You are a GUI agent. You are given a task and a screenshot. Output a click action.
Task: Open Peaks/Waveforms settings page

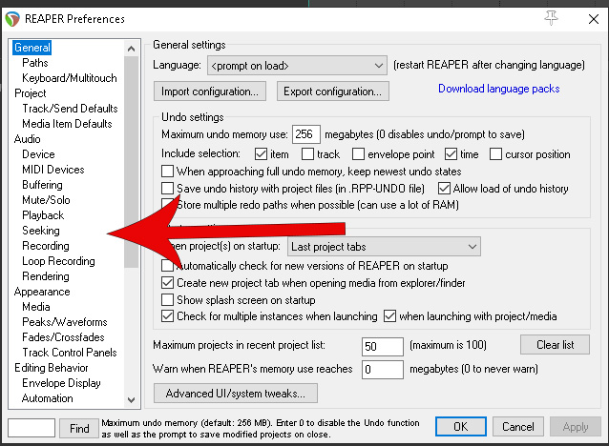[65, 322]
